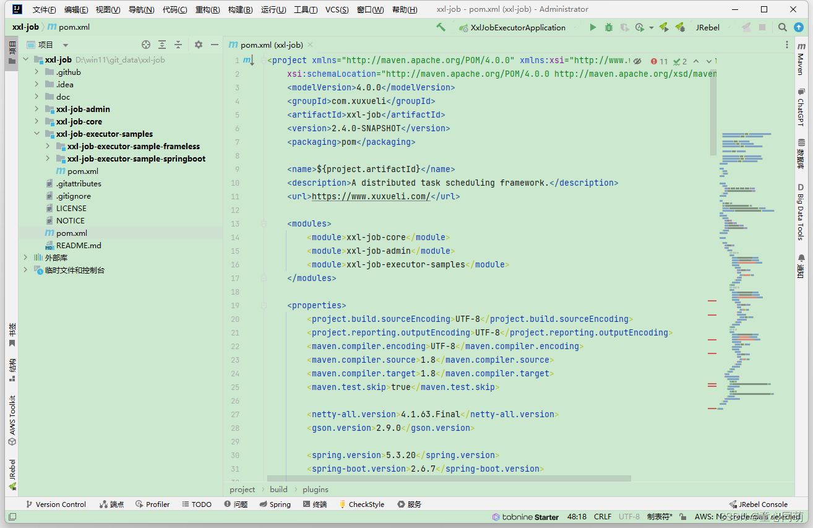The height and width of the screenshot is (528, 813).
Task: Open JRebel Console tool window
Action: tap(759, 504)
